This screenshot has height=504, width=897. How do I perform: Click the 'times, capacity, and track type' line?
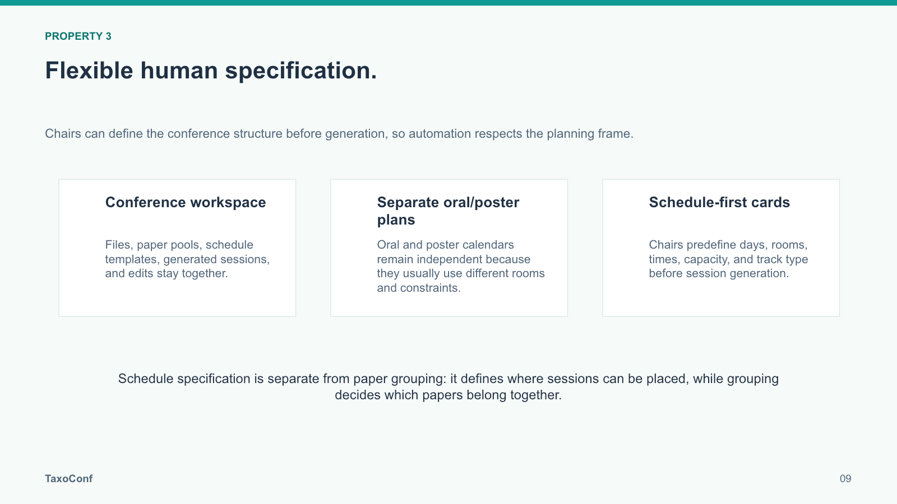click(x=729, y=259)
